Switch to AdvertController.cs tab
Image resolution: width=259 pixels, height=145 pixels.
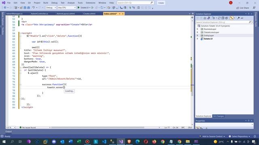pos(40,14)
